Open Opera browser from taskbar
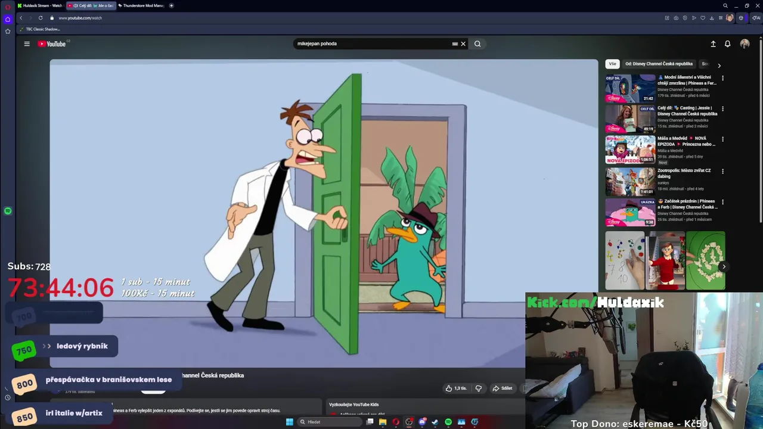 coord(396,422)
